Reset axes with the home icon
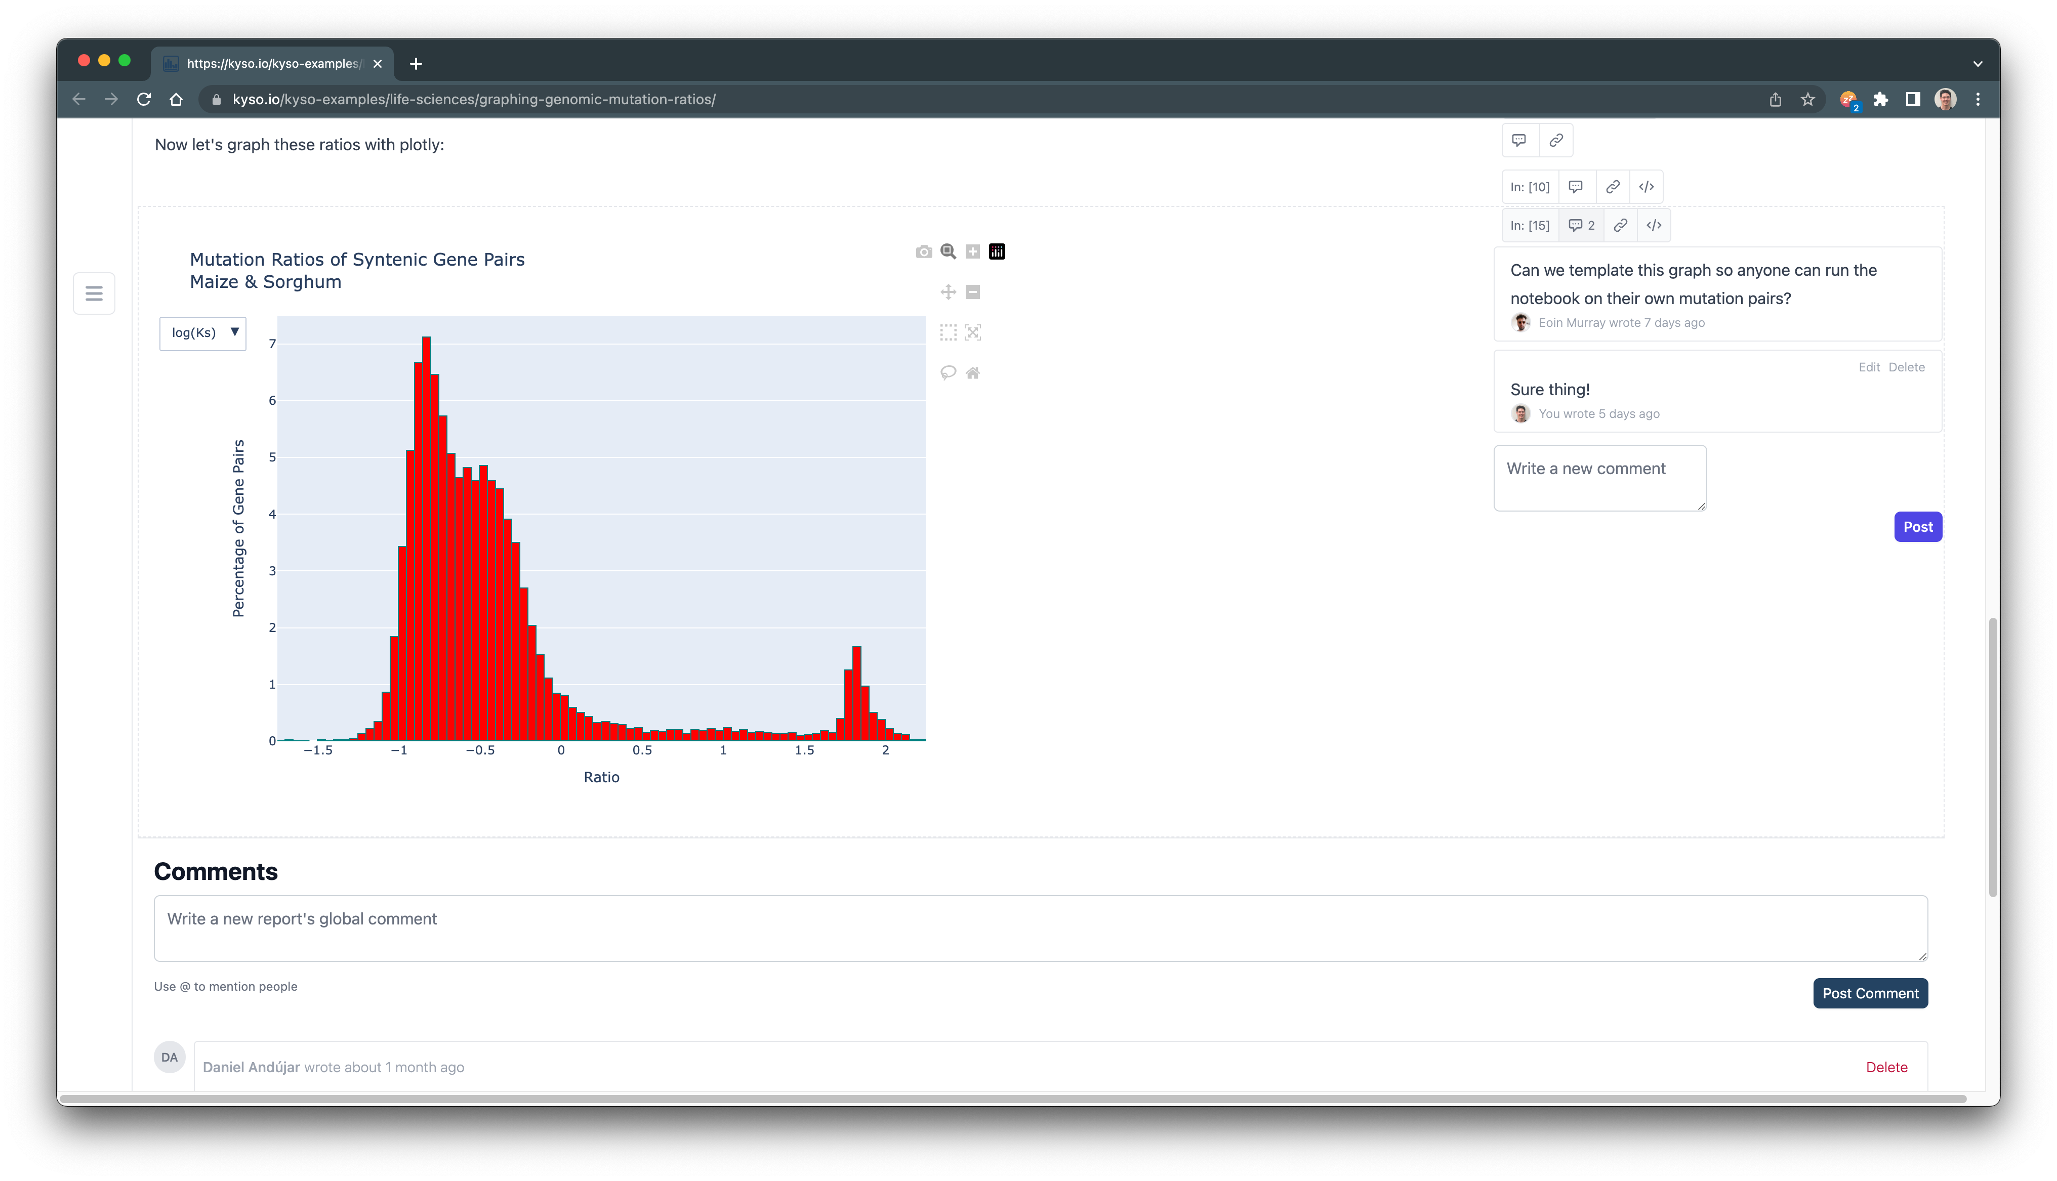 [x=972, y=373]
